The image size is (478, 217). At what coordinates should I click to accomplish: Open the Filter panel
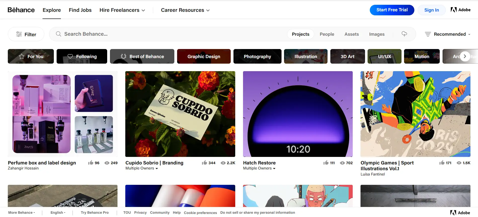pos(26,34)
